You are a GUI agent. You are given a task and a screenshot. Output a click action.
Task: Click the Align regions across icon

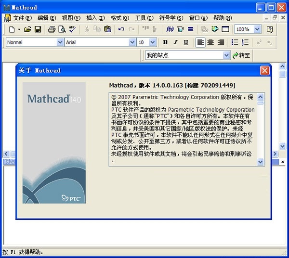[x=145, y=28]
